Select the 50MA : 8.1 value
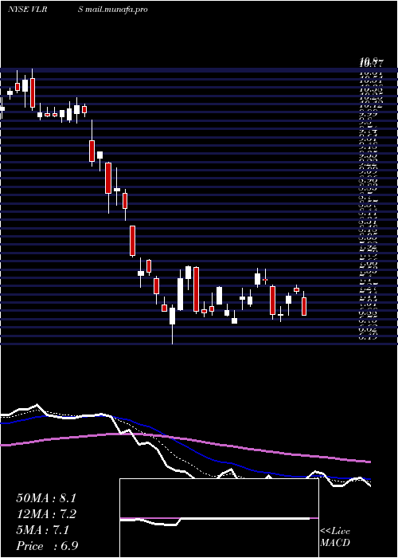This screenshot has height=558, width=398. (46, 498)
